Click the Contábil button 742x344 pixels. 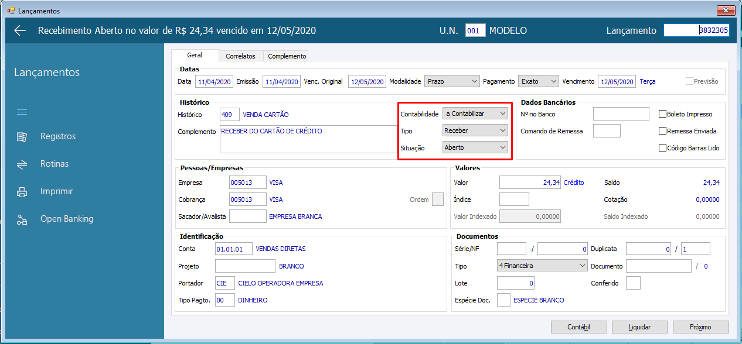pyautogui.click(x=579, y=327)
